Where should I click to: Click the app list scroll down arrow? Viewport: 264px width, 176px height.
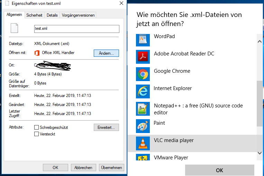click(260, 153)
